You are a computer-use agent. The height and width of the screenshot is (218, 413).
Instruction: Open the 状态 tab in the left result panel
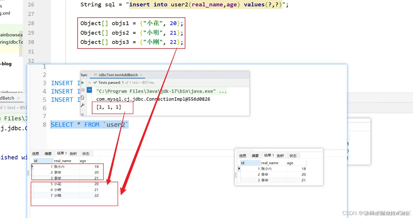[x=86, y=154]
